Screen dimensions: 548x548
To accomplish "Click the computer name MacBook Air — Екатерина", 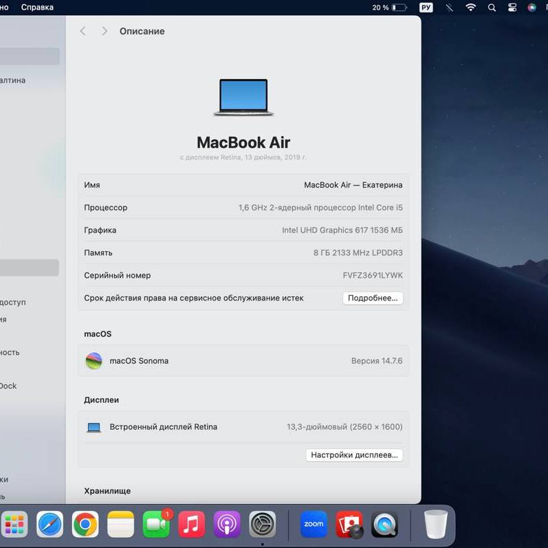I will coord(353,185).
